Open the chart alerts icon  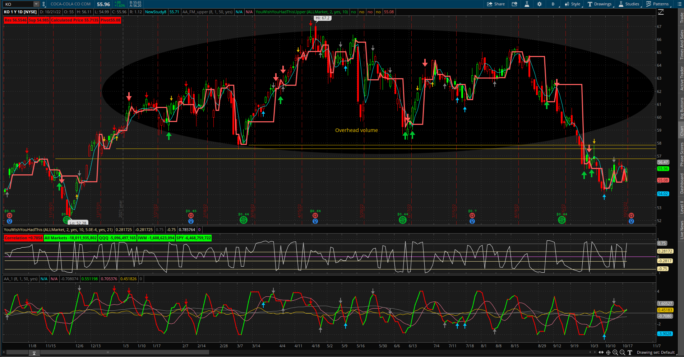(x=514, y=4)
